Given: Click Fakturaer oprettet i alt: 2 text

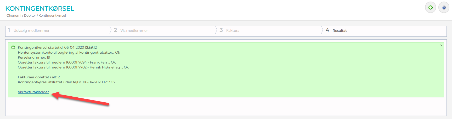Looking at the screenshot, I should pos(39,77).
